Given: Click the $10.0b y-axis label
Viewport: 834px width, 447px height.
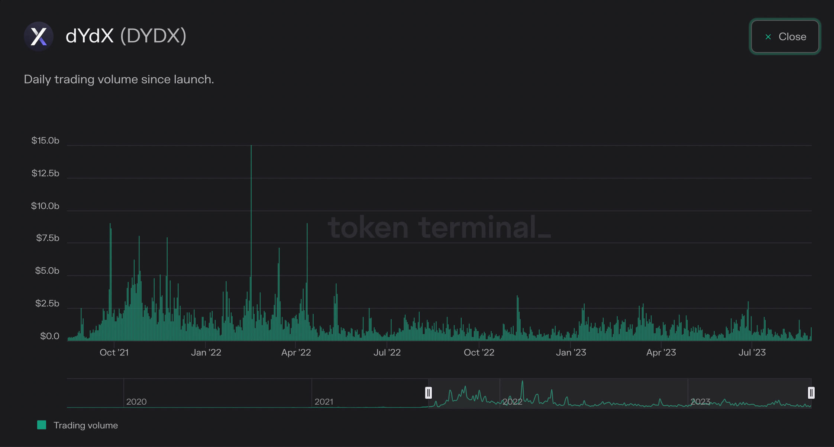Looking at the screenshot, I should [x=45, y=206].
